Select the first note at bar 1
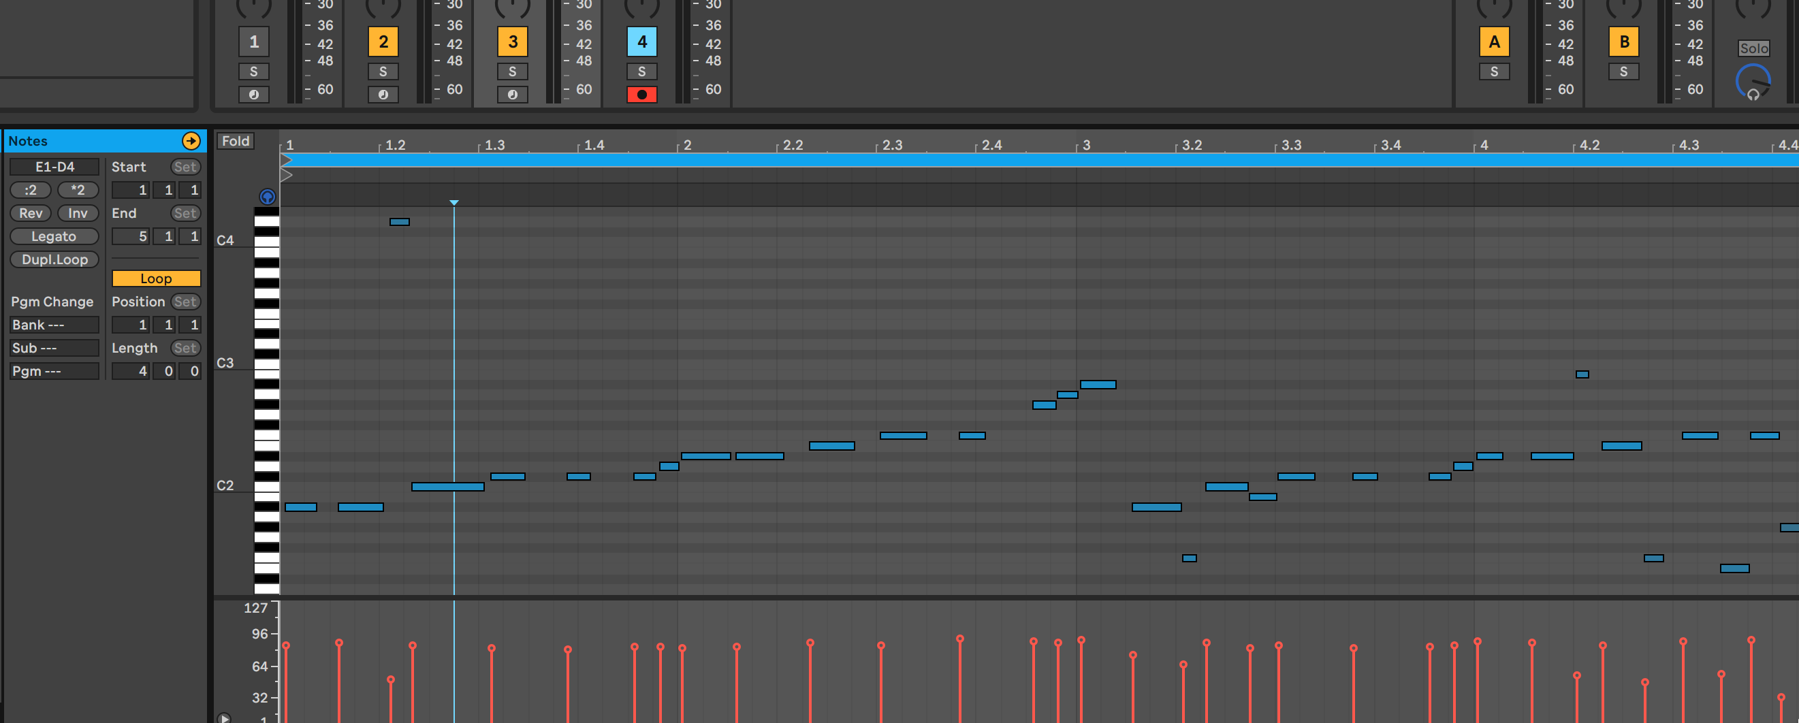This screenshot has width=1799, height=723. click(301, 507)
